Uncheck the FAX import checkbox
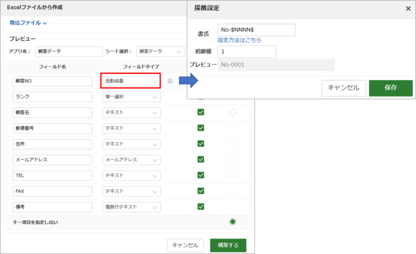This screenshot has width=416, height=254. [x=201, y=191]
